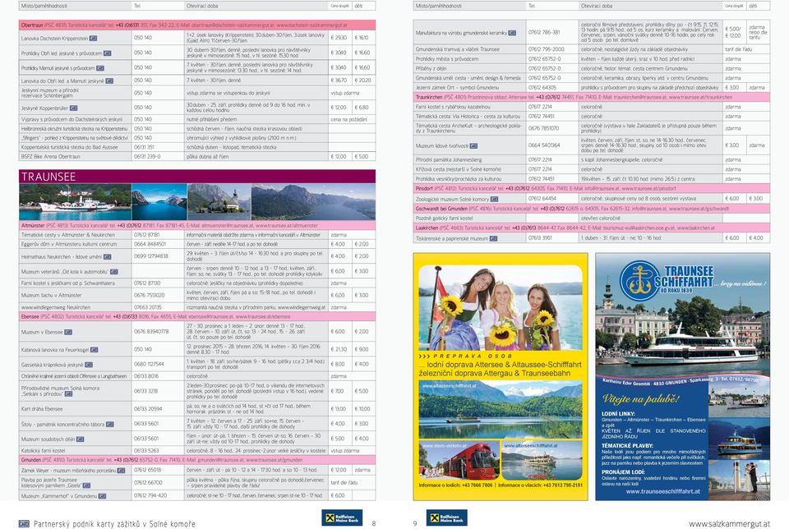The image size is (789, 529).
Task: Click 'PRONÁJEM LODÍ' heading in blue ad
Action: pos(624,472)
